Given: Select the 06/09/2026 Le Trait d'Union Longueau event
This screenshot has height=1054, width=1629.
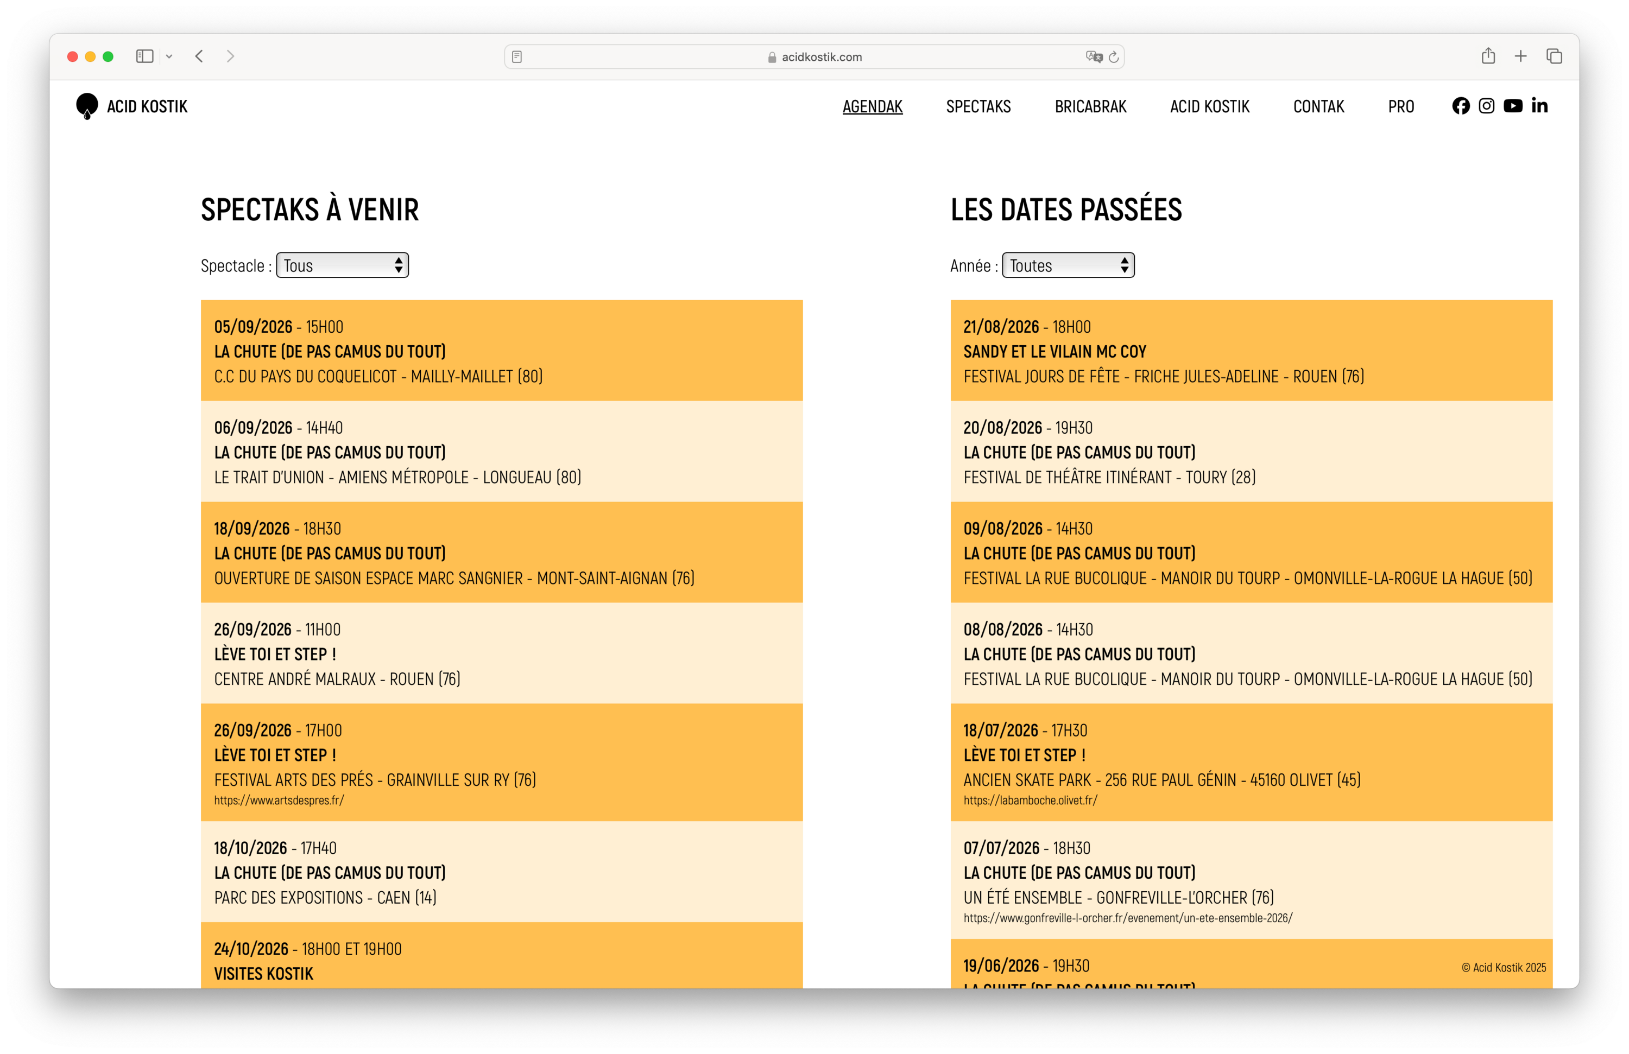Looking at the screenshot, I should click(502, 452).
